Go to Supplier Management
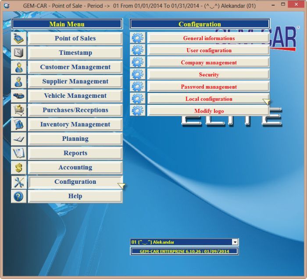Screen dimensions: 307x279 (75, 82)
